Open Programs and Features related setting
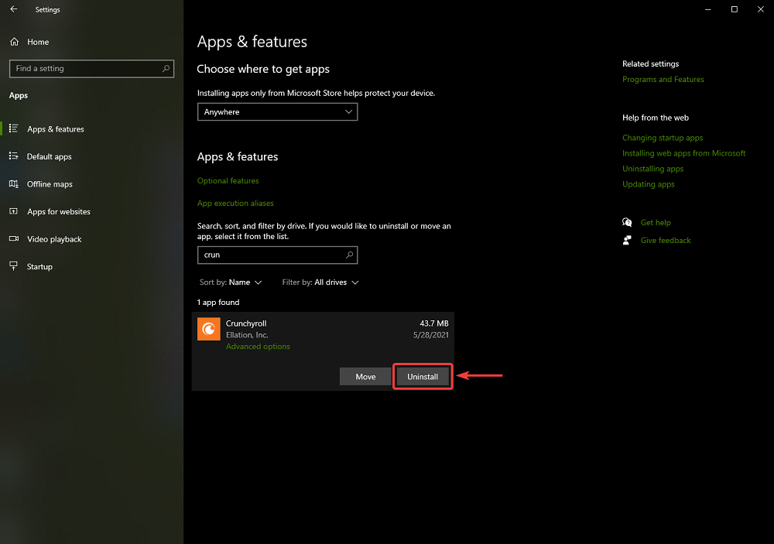774x544 pixels. [663, 79]
